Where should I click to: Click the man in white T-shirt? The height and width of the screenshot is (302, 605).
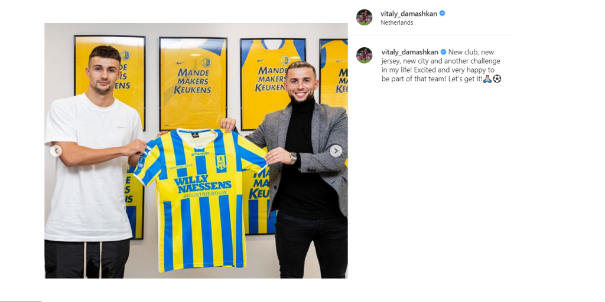coord(92,162)
